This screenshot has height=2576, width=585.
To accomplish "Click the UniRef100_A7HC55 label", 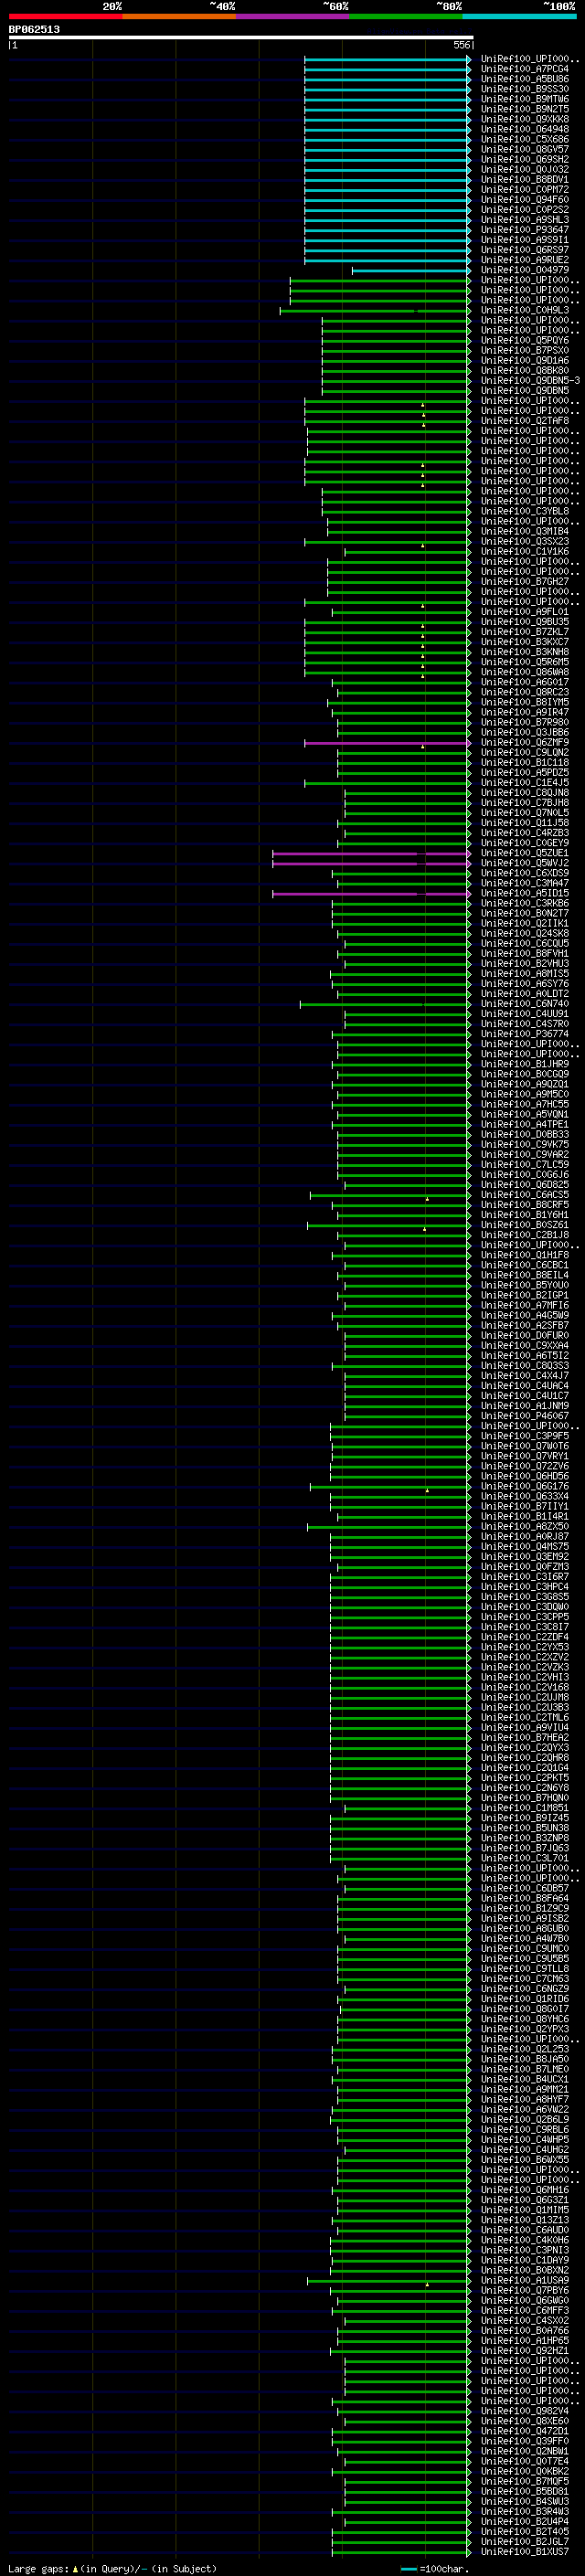I will click(x=524, y=1104).
